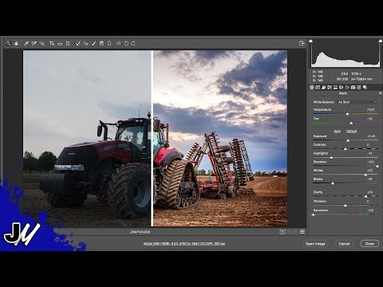Switch to the Basic panel tab
Image resolution: width=383 pixels, height=287 pixels.
[312, 87]
